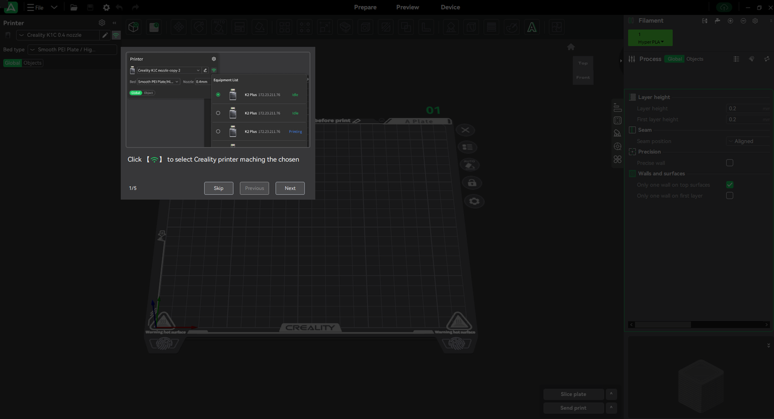Click the puzzle assembly view toolbar icon
This screenshot has height=419, width=774.
tap(556, 27)
